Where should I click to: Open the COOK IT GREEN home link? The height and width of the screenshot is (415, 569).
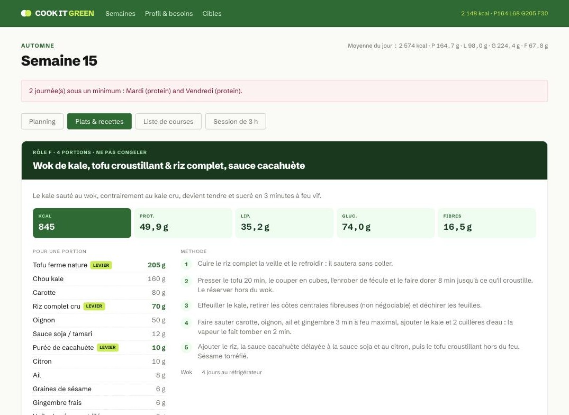[x=58, y=13]
